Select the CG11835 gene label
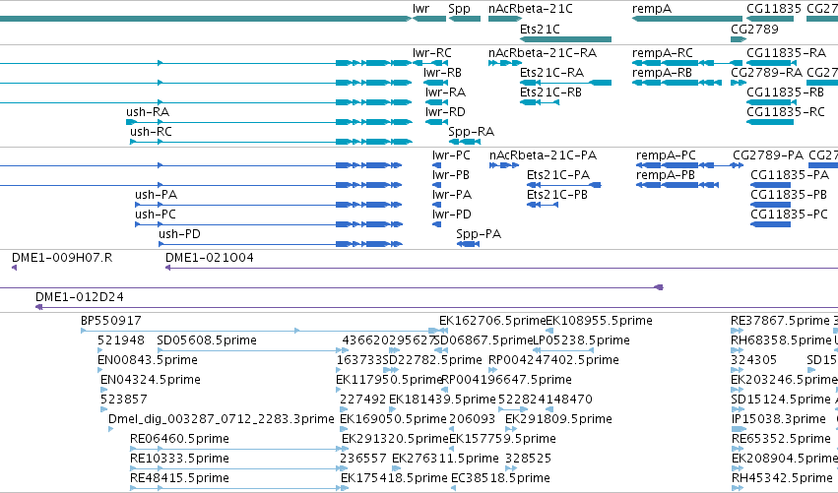The image size is (838, 493). click(x=774, y=9)
